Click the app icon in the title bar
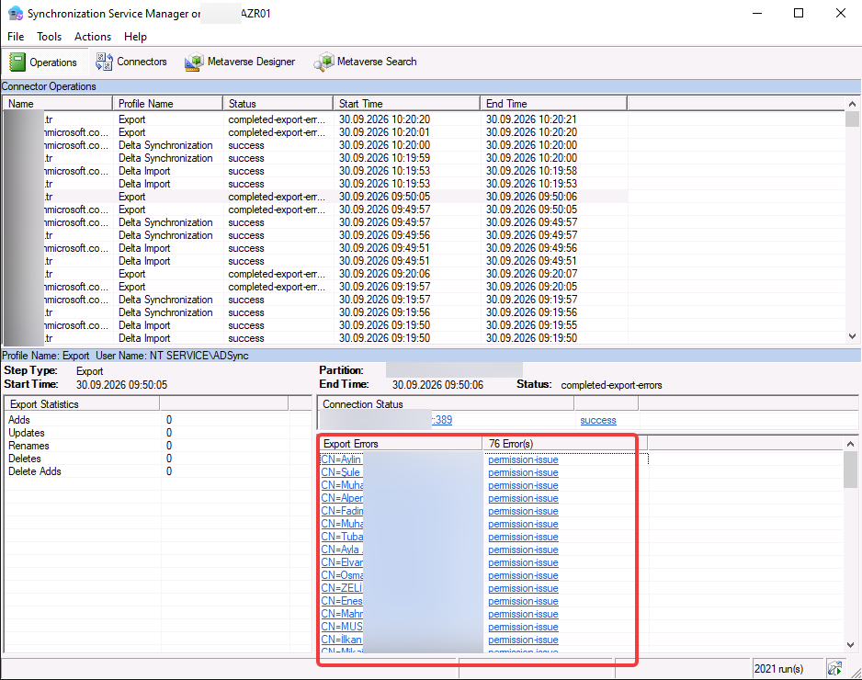The width and height of the screenshot is (862, 680). [16, 13]
